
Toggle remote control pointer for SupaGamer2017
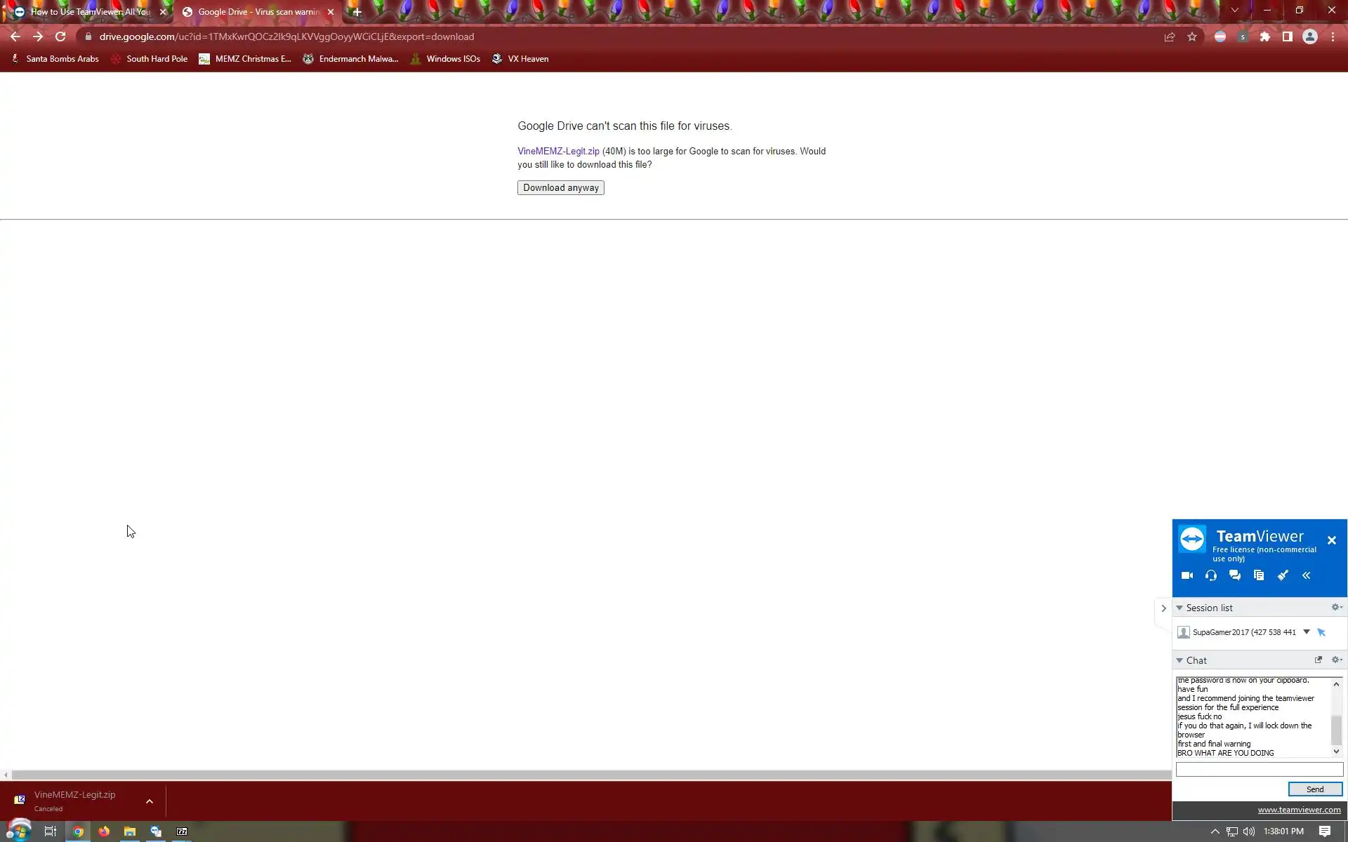click(x=1321, y=632)
